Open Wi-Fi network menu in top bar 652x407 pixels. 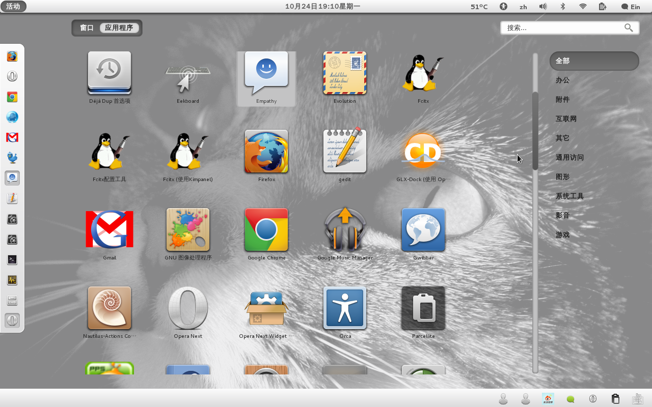click(583, 7)
